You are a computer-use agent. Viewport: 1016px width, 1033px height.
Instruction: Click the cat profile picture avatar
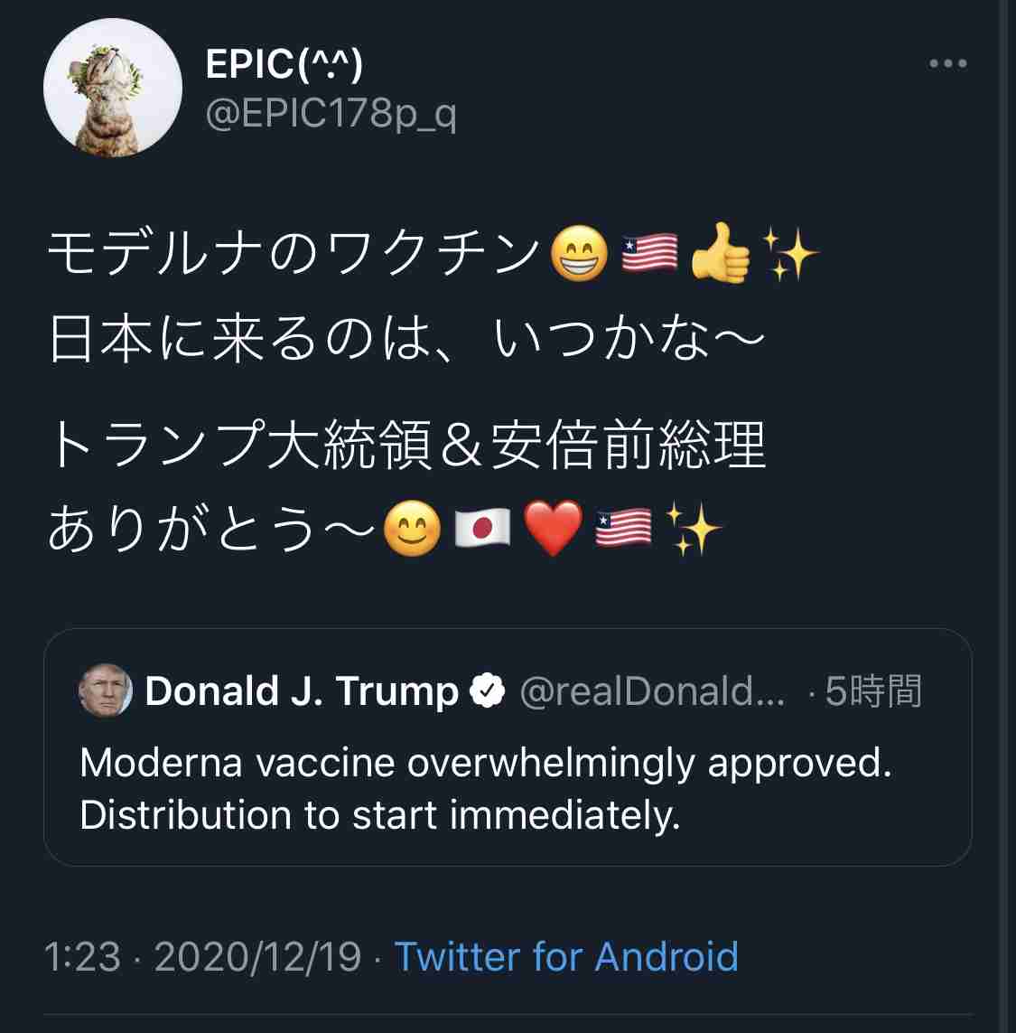(x=113, y=89)
